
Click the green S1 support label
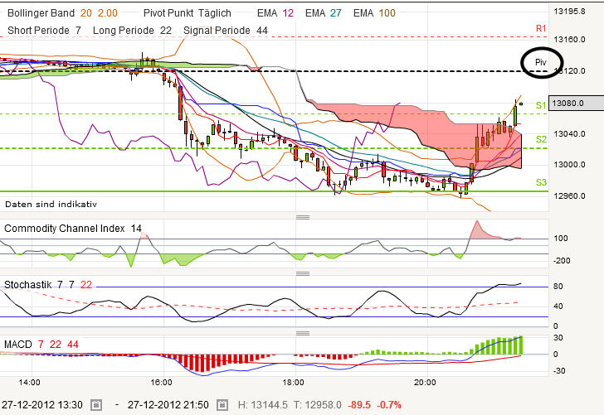(x=541, y=105)
